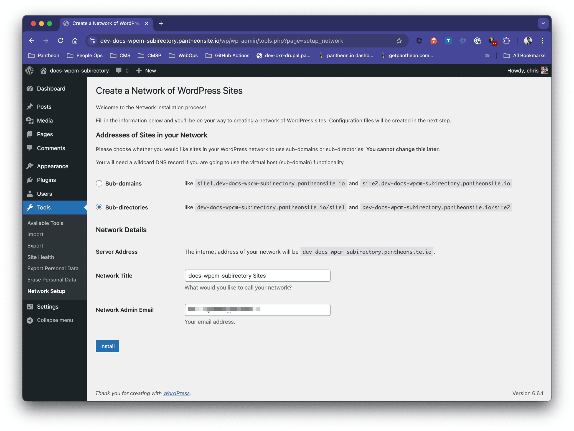Open the Dashboard from the sidebar
This screenshot has width=574, height=431.
coord(51,88)
